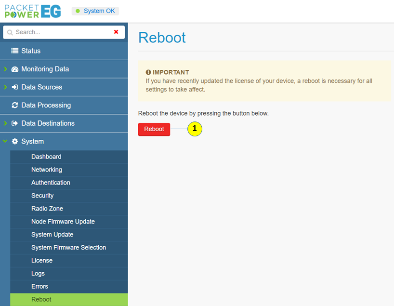The width and height of the screenshot is (394, 306).
Task: Open the Node Firmware Update page
Action: [x=63, y=222]
